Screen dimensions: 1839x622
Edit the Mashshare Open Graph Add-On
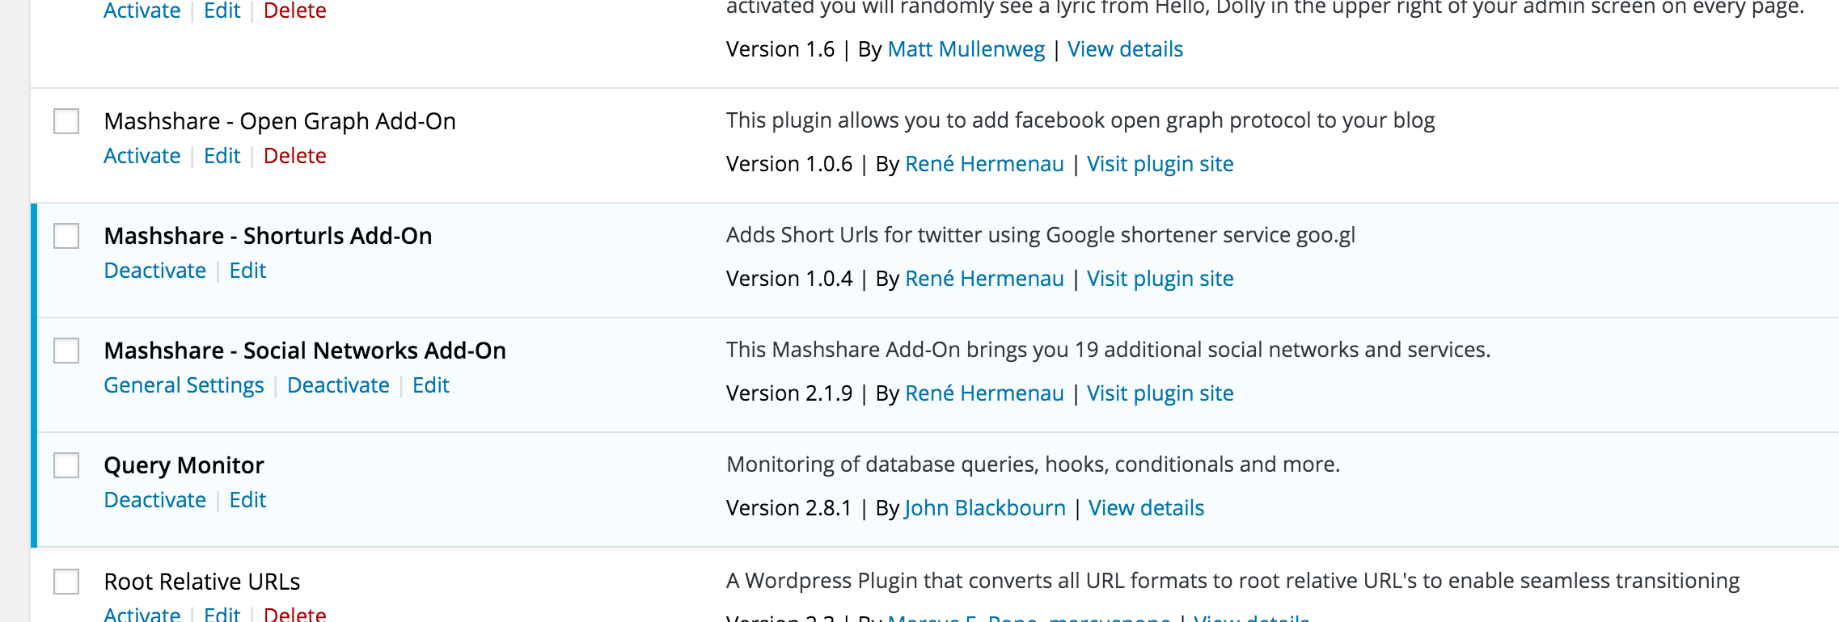point(222,156)
